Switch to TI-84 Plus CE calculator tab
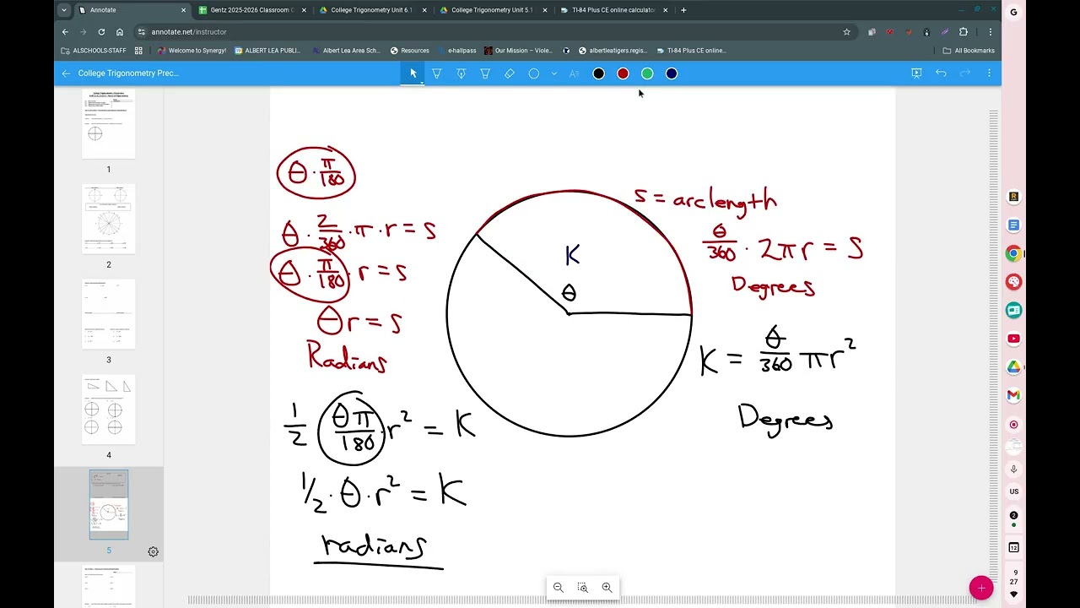1080x608 pixels. pos(613,10)
